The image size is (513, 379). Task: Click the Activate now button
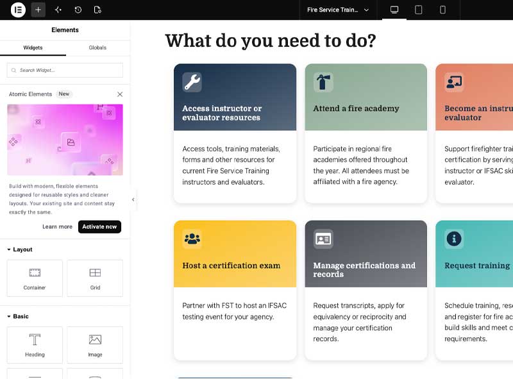(99, 226)
